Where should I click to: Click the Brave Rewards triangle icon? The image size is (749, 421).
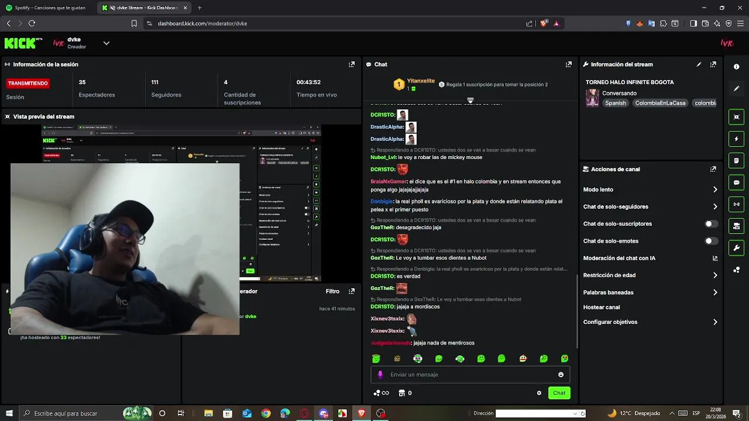tap(556, 23)
